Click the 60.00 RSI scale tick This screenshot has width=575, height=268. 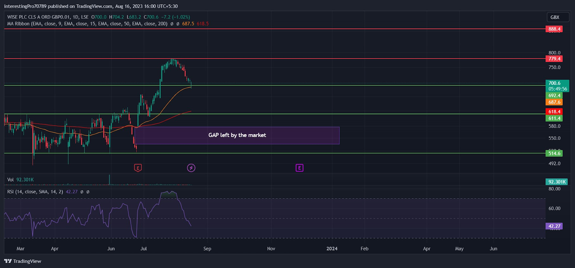(x=555, y=208)
